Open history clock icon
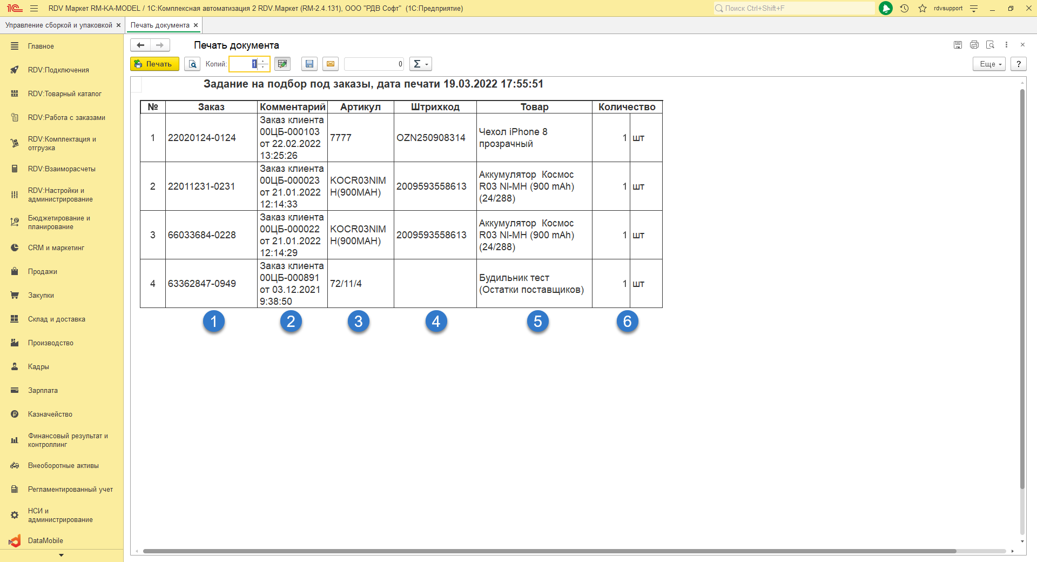The image size is (1037, 562). (904, 8)
